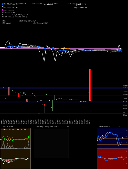Click the 958.65 price axis label

(x=125, y=105)
